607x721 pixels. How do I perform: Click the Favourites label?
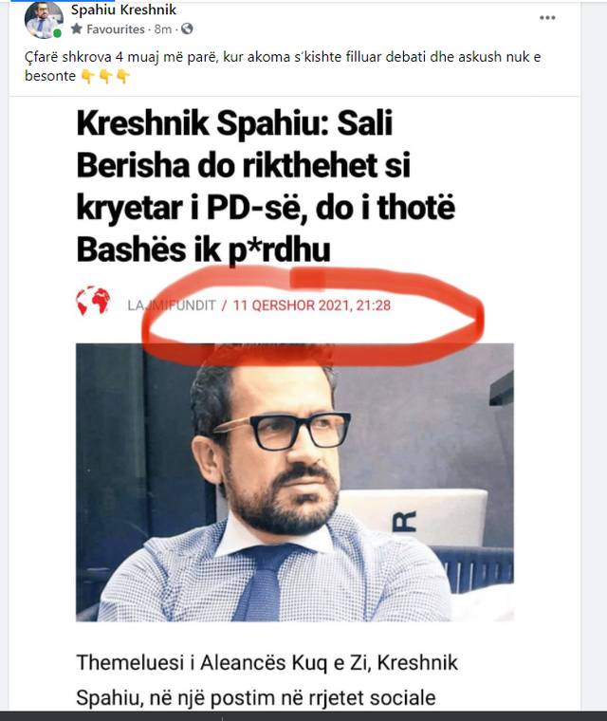pos(116,29)
